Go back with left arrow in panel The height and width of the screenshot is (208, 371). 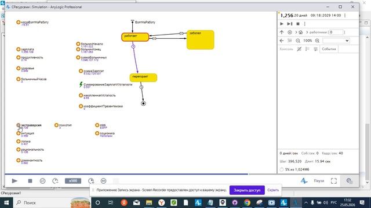(x=282, y=40)
